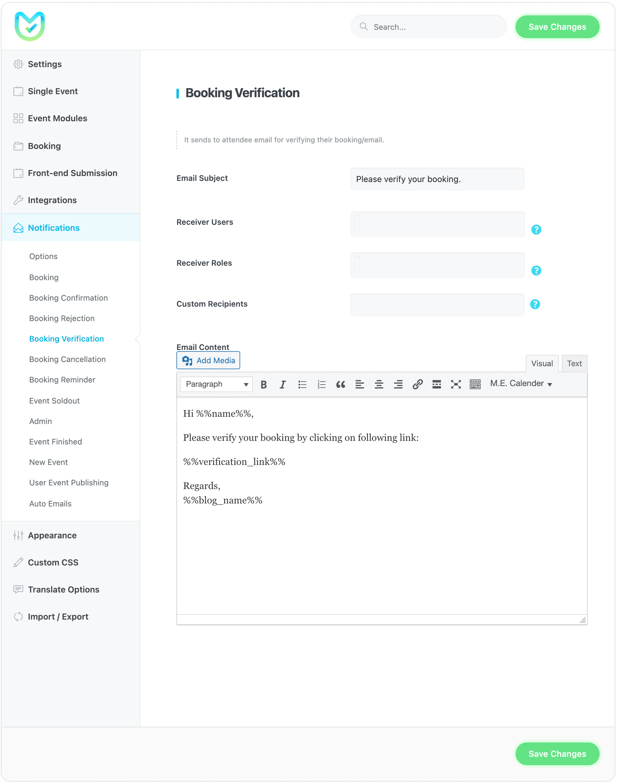Open Event Modules in the sidebar

click(71, 119)
